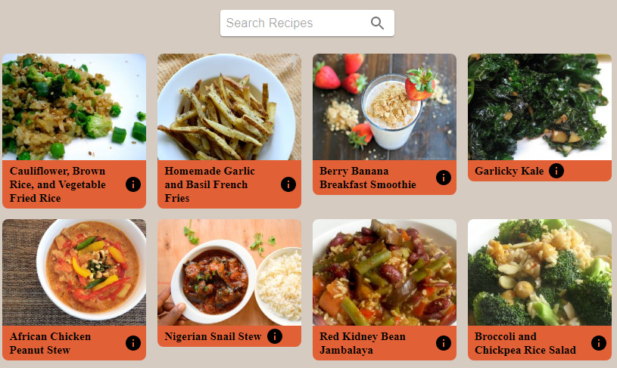The height and width of the screenshot is (368, 617).
Task: Open the red kidney bean jambalaya image
Action: pos(385,272)
